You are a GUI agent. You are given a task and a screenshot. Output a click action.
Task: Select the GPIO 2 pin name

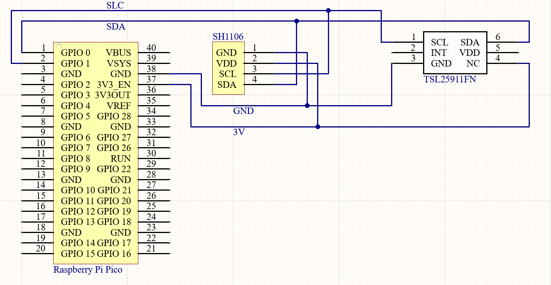[x=76, y=85]
